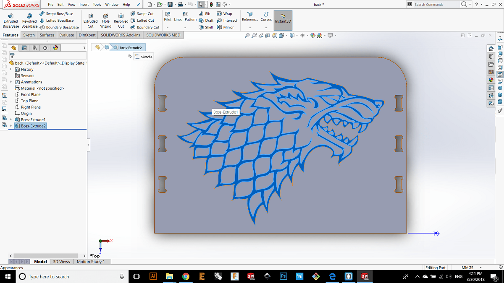The width and height of the screenshot is (504, 283).
Task: Click the Windows Start button
Action: [x=8, y=277]
